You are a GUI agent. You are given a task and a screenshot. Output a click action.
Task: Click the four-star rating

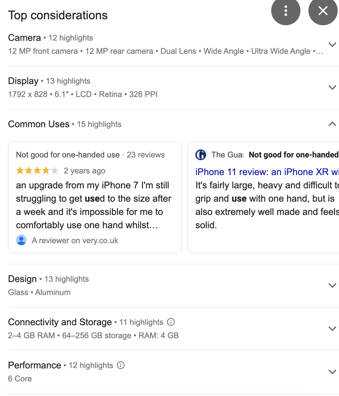pos(37,171)
